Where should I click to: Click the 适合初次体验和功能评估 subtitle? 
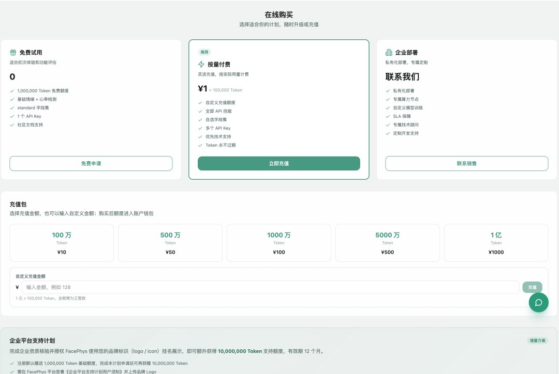point(33,63)
